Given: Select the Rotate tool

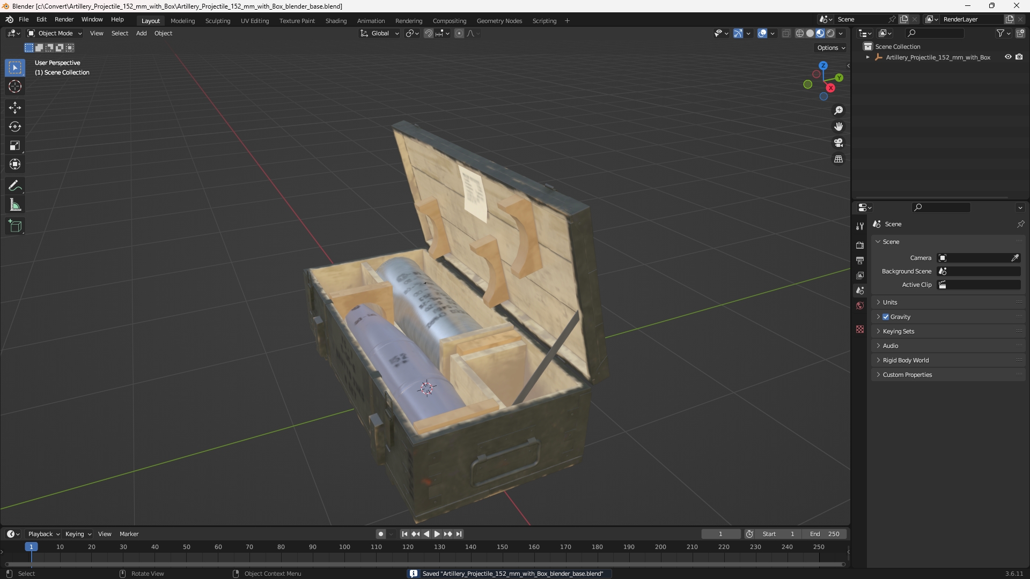Looking at the screenshot, I should 15,127.
